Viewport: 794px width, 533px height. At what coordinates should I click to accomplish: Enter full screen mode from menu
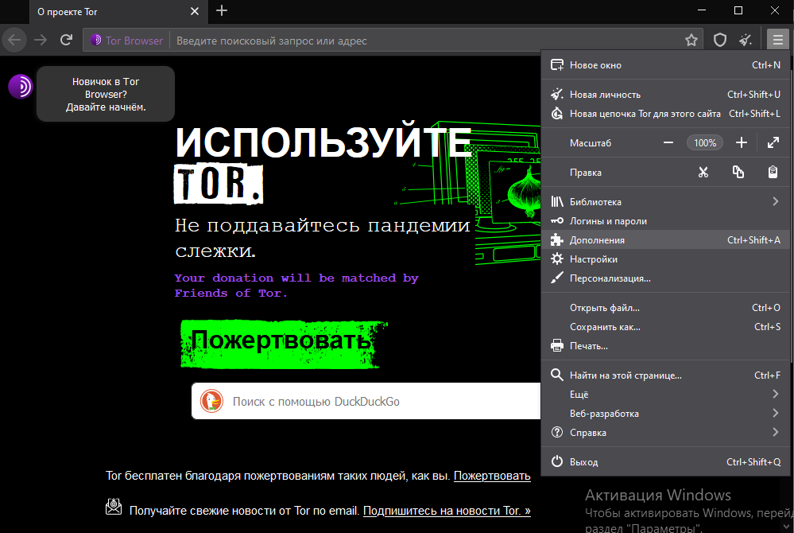tap(773, 143)
